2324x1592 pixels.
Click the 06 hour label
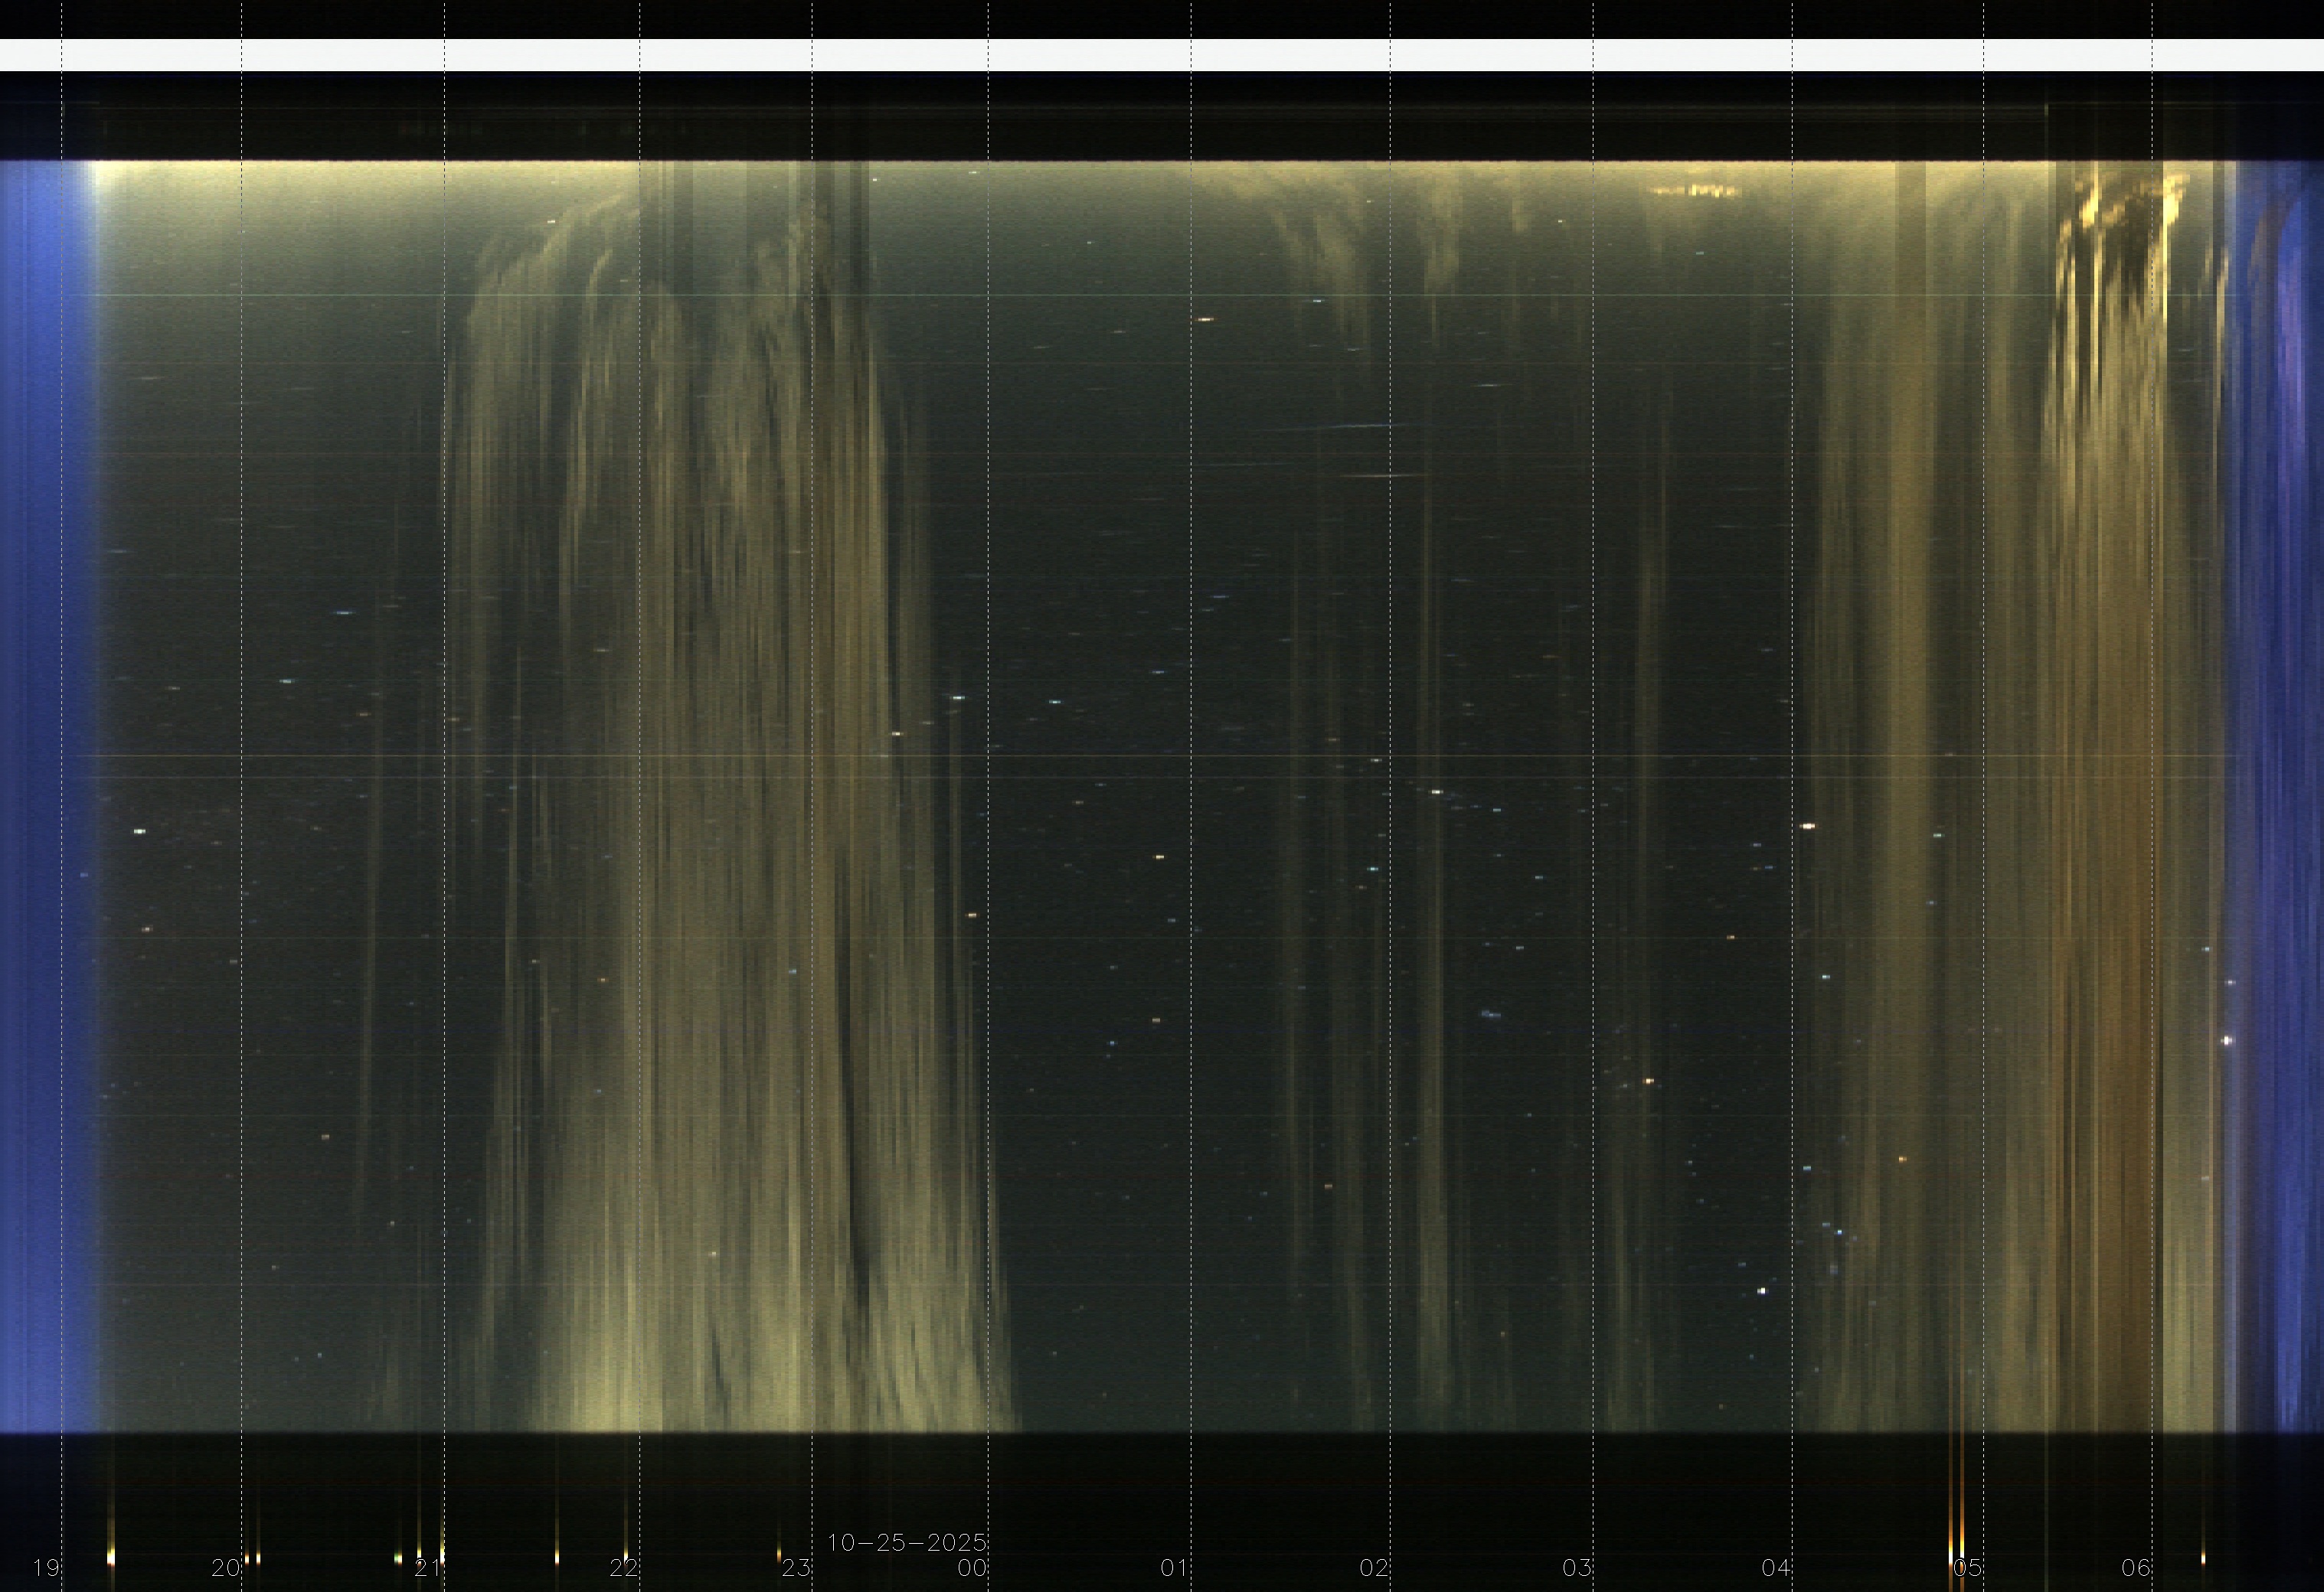[x=2136, y=1567]
